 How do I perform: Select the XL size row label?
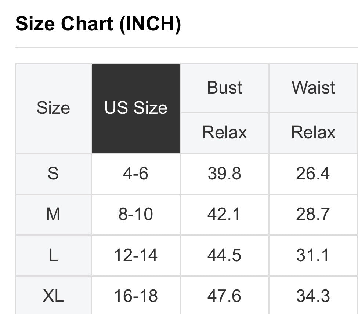(x=53, y=296)
